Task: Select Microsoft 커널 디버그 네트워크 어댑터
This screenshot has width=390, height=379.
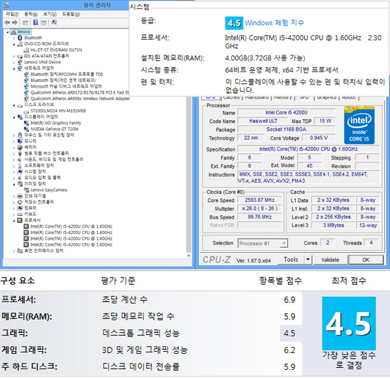Action: pos(66,86)
